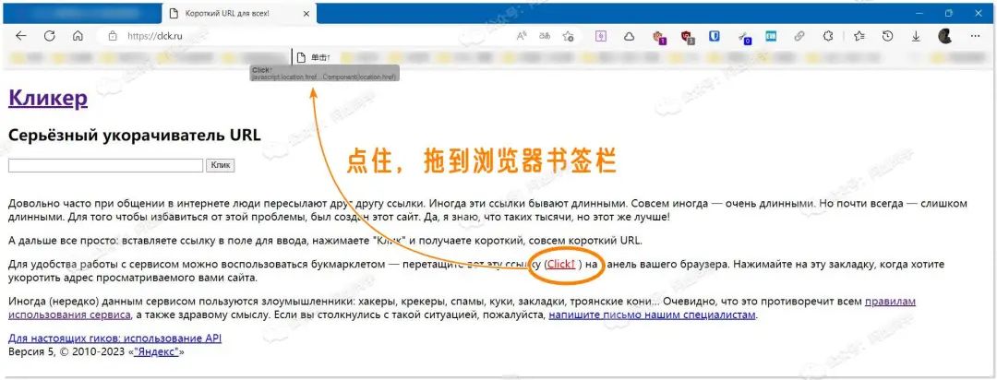Viewport: 997px width, 380px height.
Task: Open the Extensions puzzle piece menu
Action: [828, 36]
